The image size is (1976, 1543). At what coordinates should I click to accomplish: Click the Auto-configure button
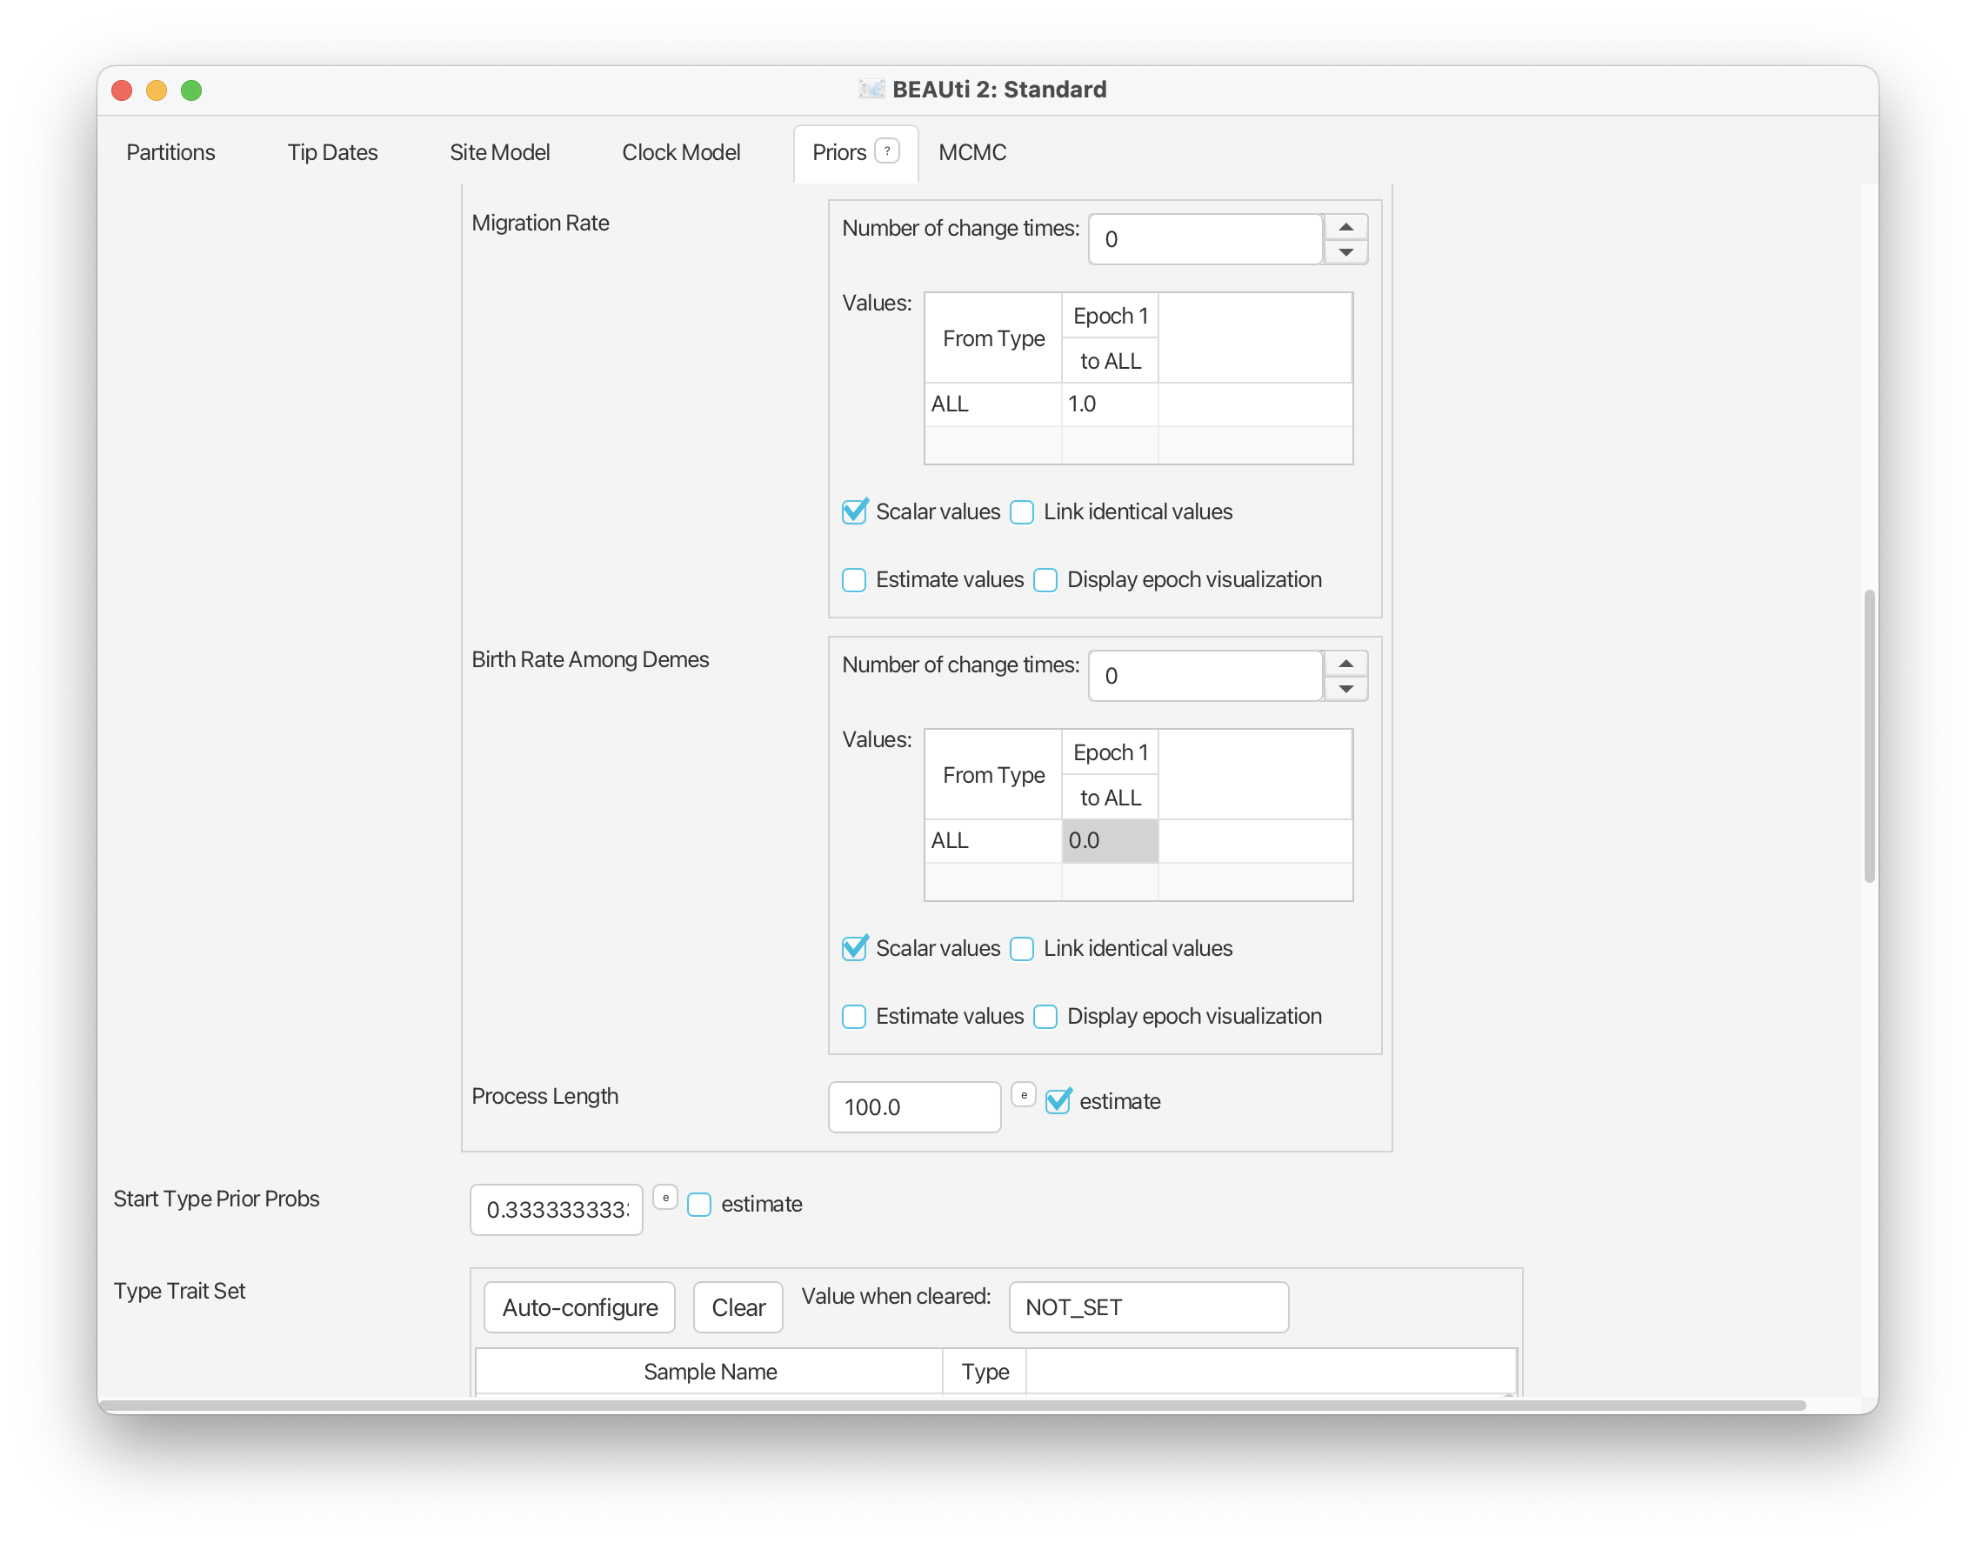coord(579,1306)
